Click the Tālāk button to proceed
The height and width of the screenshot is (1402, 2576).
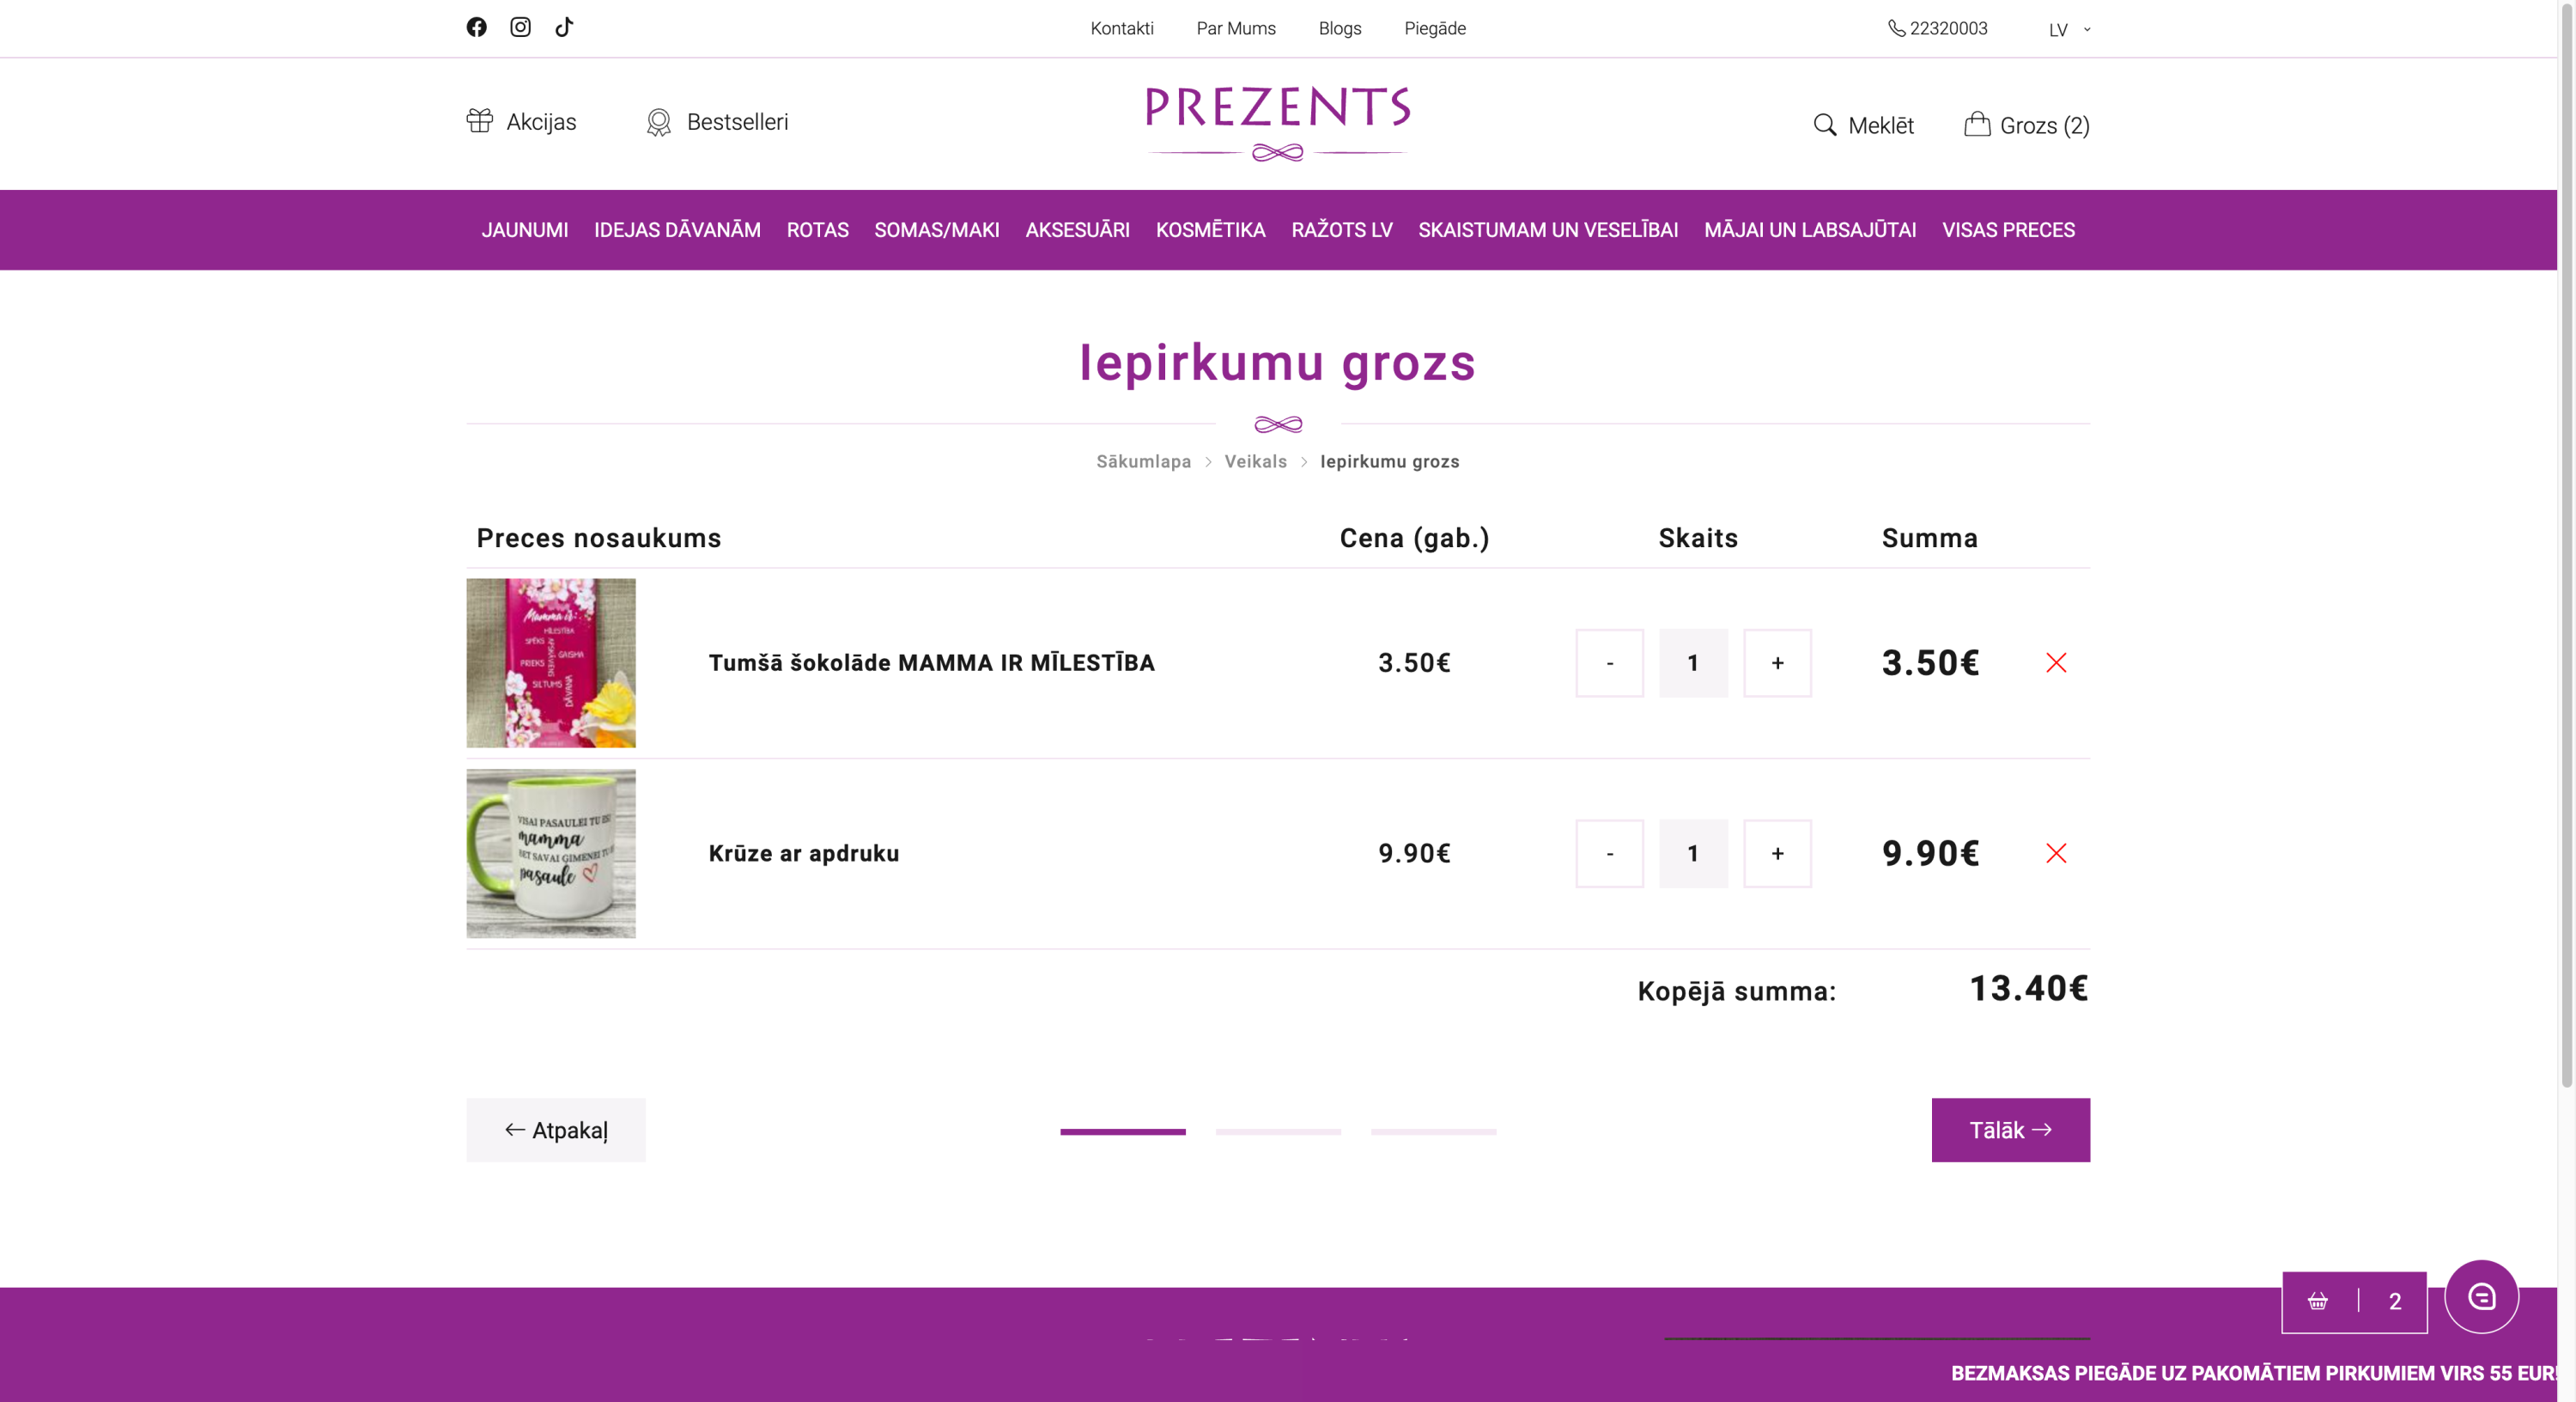tap(2010, 1130)
